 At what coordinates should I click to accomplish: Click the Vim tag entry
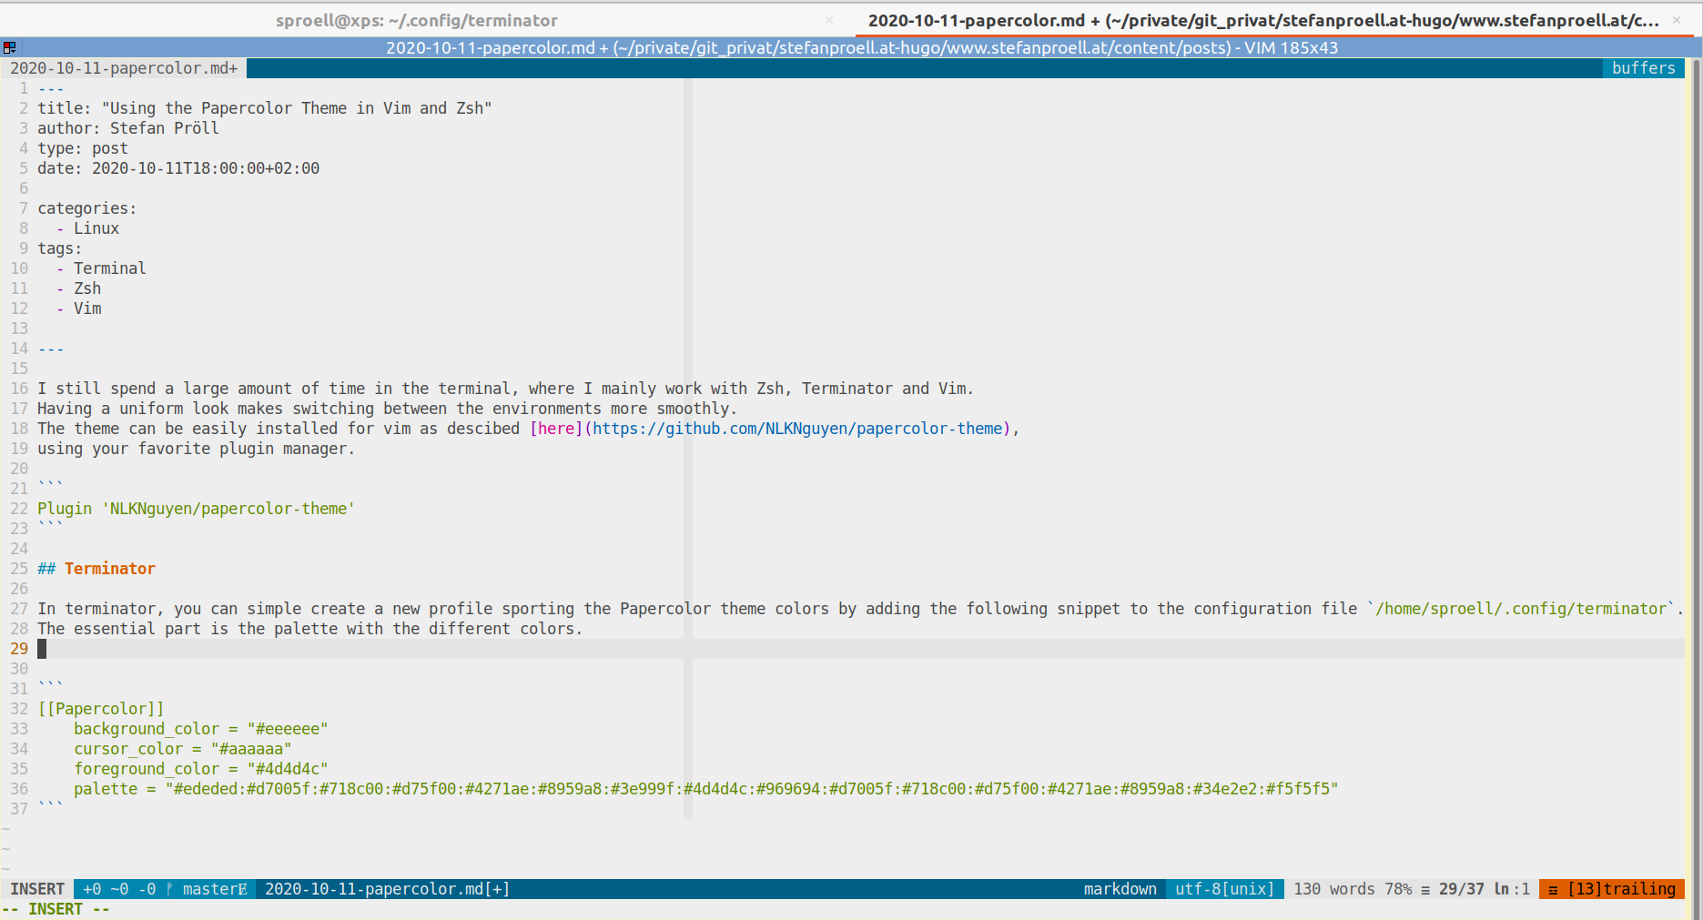[87, 308]
